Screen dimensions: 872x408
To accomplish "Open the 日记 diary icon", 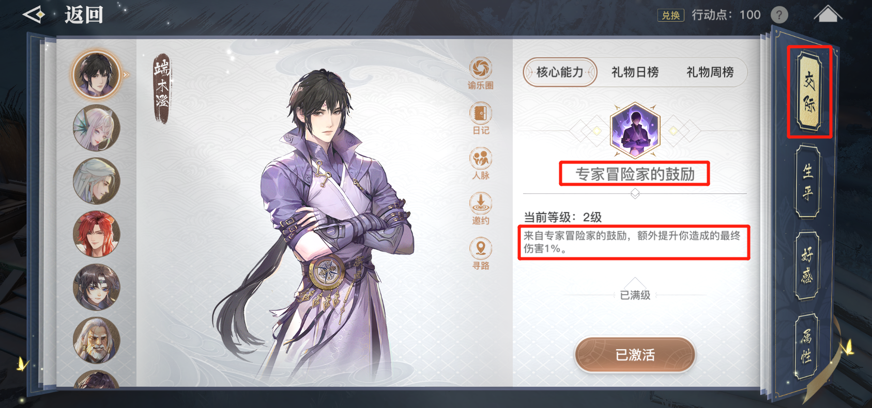I will [481, 118].
